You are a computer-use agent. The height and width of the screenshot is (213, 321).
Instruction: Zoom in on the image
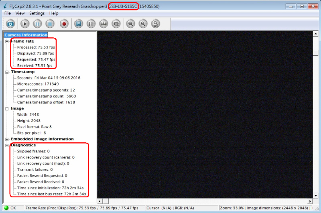[x=130, y=24]
